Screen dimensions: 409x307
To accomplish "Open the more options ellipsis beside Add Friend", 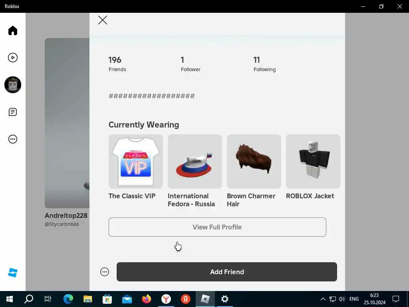I will click(x=105, y=272).
